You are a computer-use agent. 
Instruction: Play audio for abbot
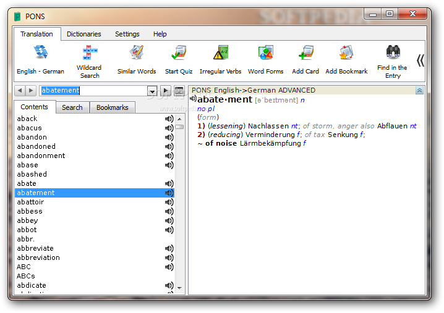169,230
